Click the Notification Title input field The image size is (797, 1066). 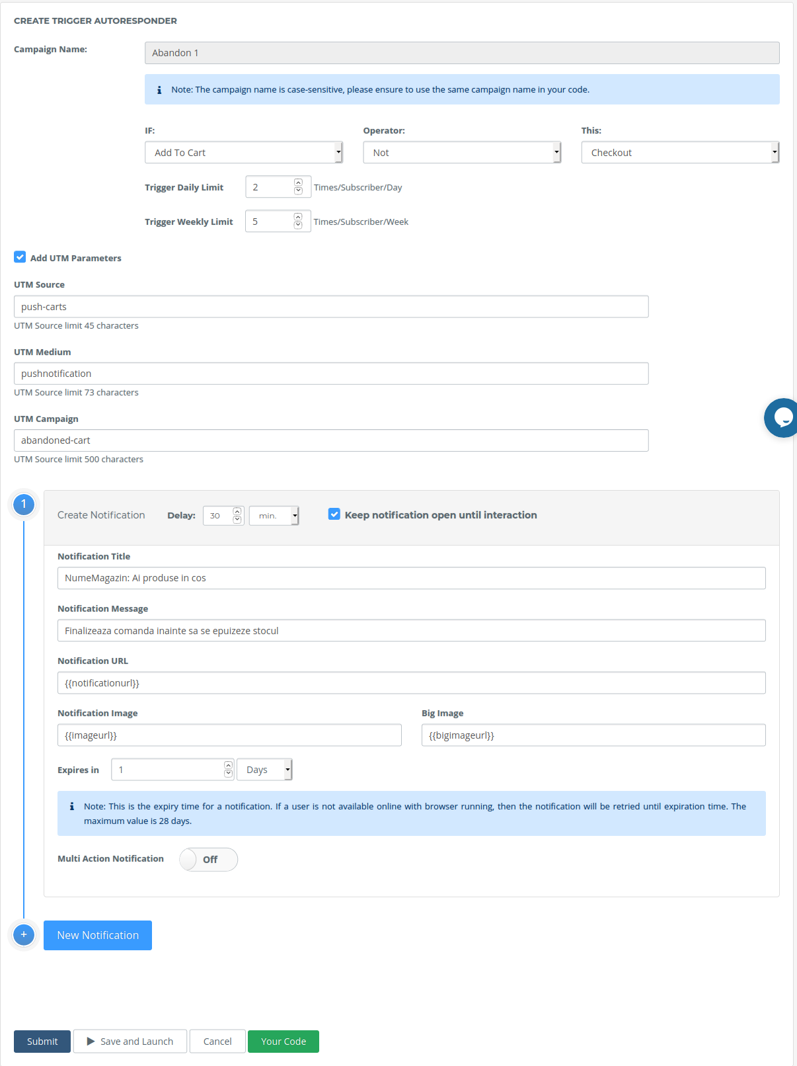(411, 578)
